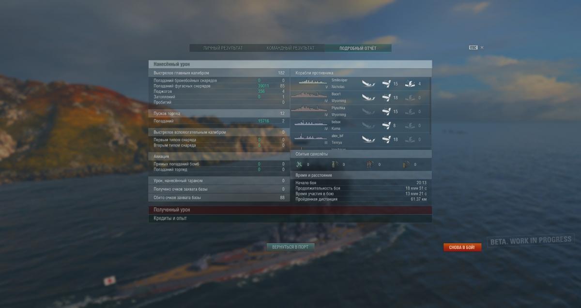The image size is (581, 308).
Task: Click Вернуться в порт button
Action: 290,247
